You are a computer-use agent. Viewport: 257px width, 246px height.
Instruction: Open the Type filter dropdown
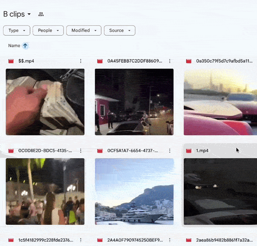coord(17,30)
